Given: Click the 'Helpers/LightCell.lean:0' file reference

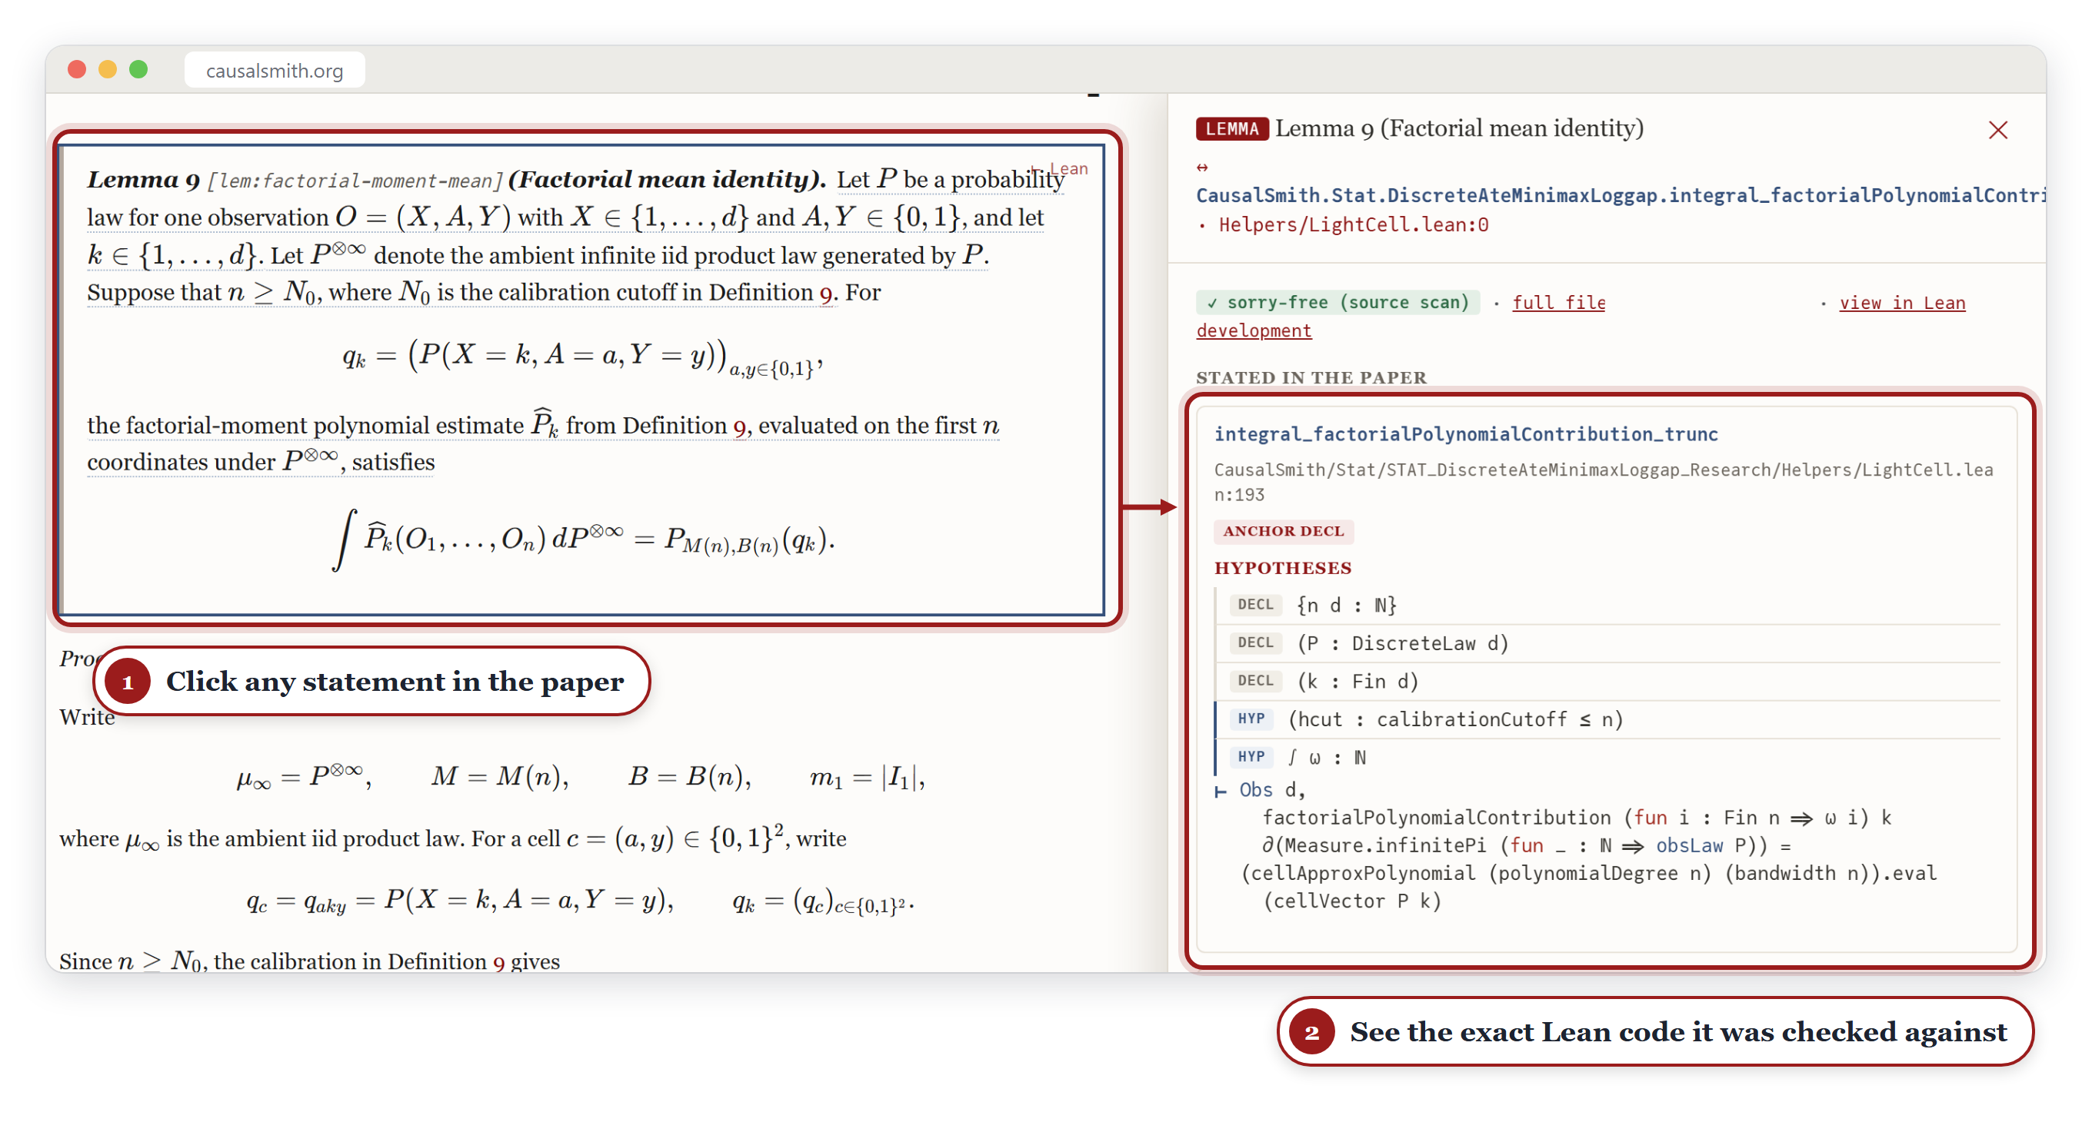Looking at the screenshot, I should click(x=1353, y=224).
